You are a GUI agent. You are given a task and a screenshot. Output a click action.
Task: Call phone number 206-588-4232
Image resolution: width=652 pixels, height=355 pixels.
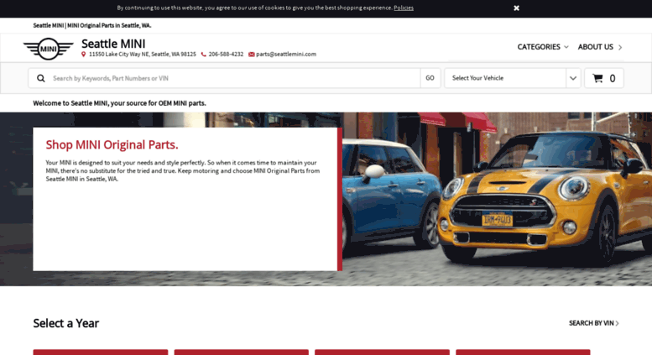tap(226, 55)
